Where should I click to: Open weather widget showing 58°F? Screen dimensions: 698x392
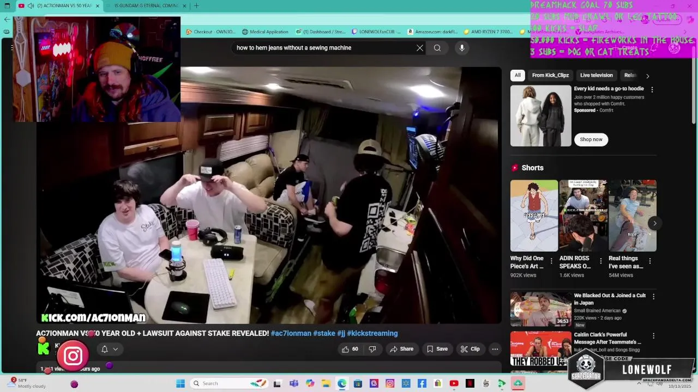(x=27, y=383)
